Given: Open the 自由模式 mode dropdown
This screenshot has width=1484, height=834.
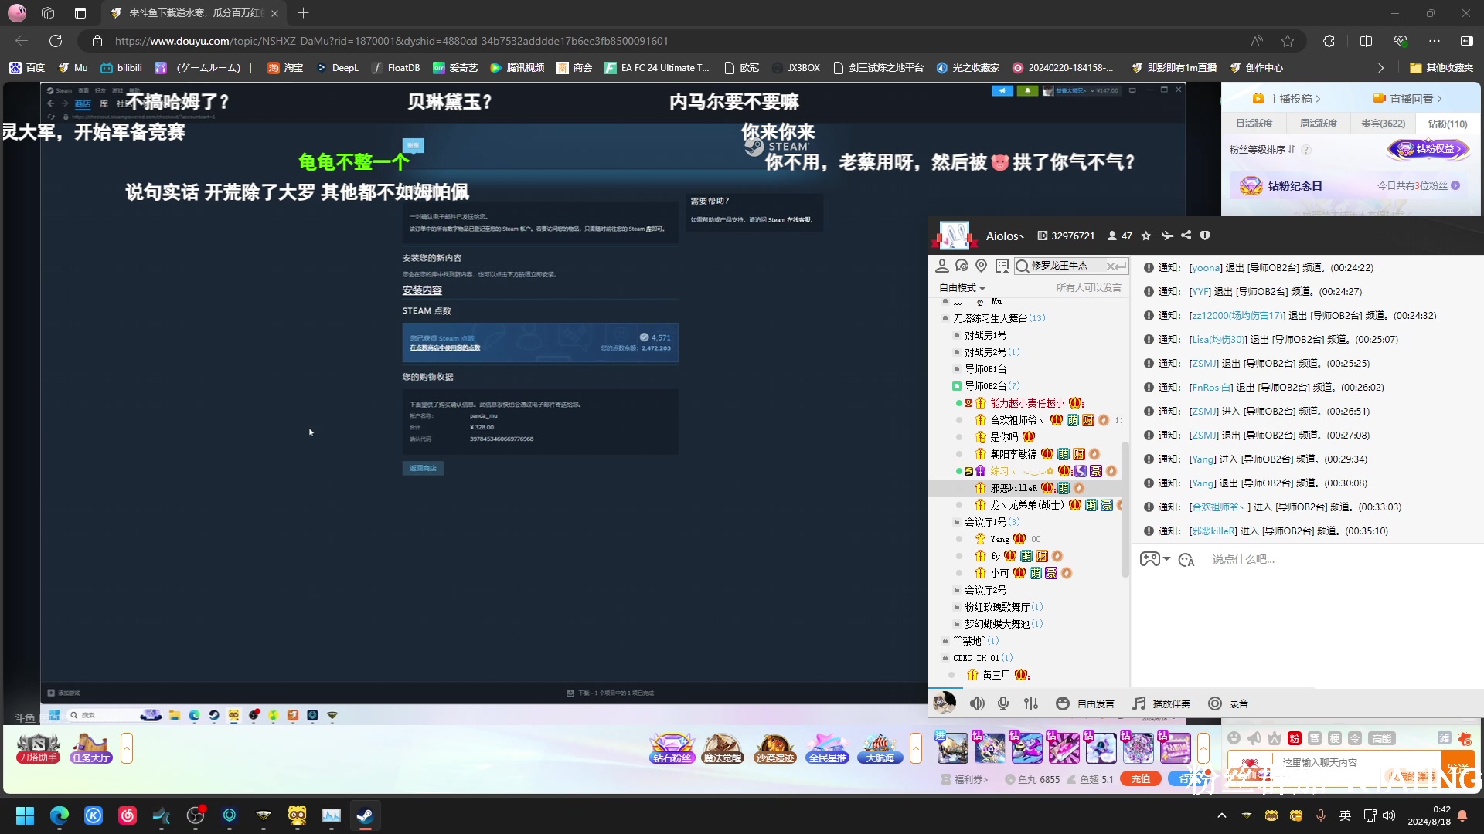Looking at the screenshot, I should pos(962,288).
